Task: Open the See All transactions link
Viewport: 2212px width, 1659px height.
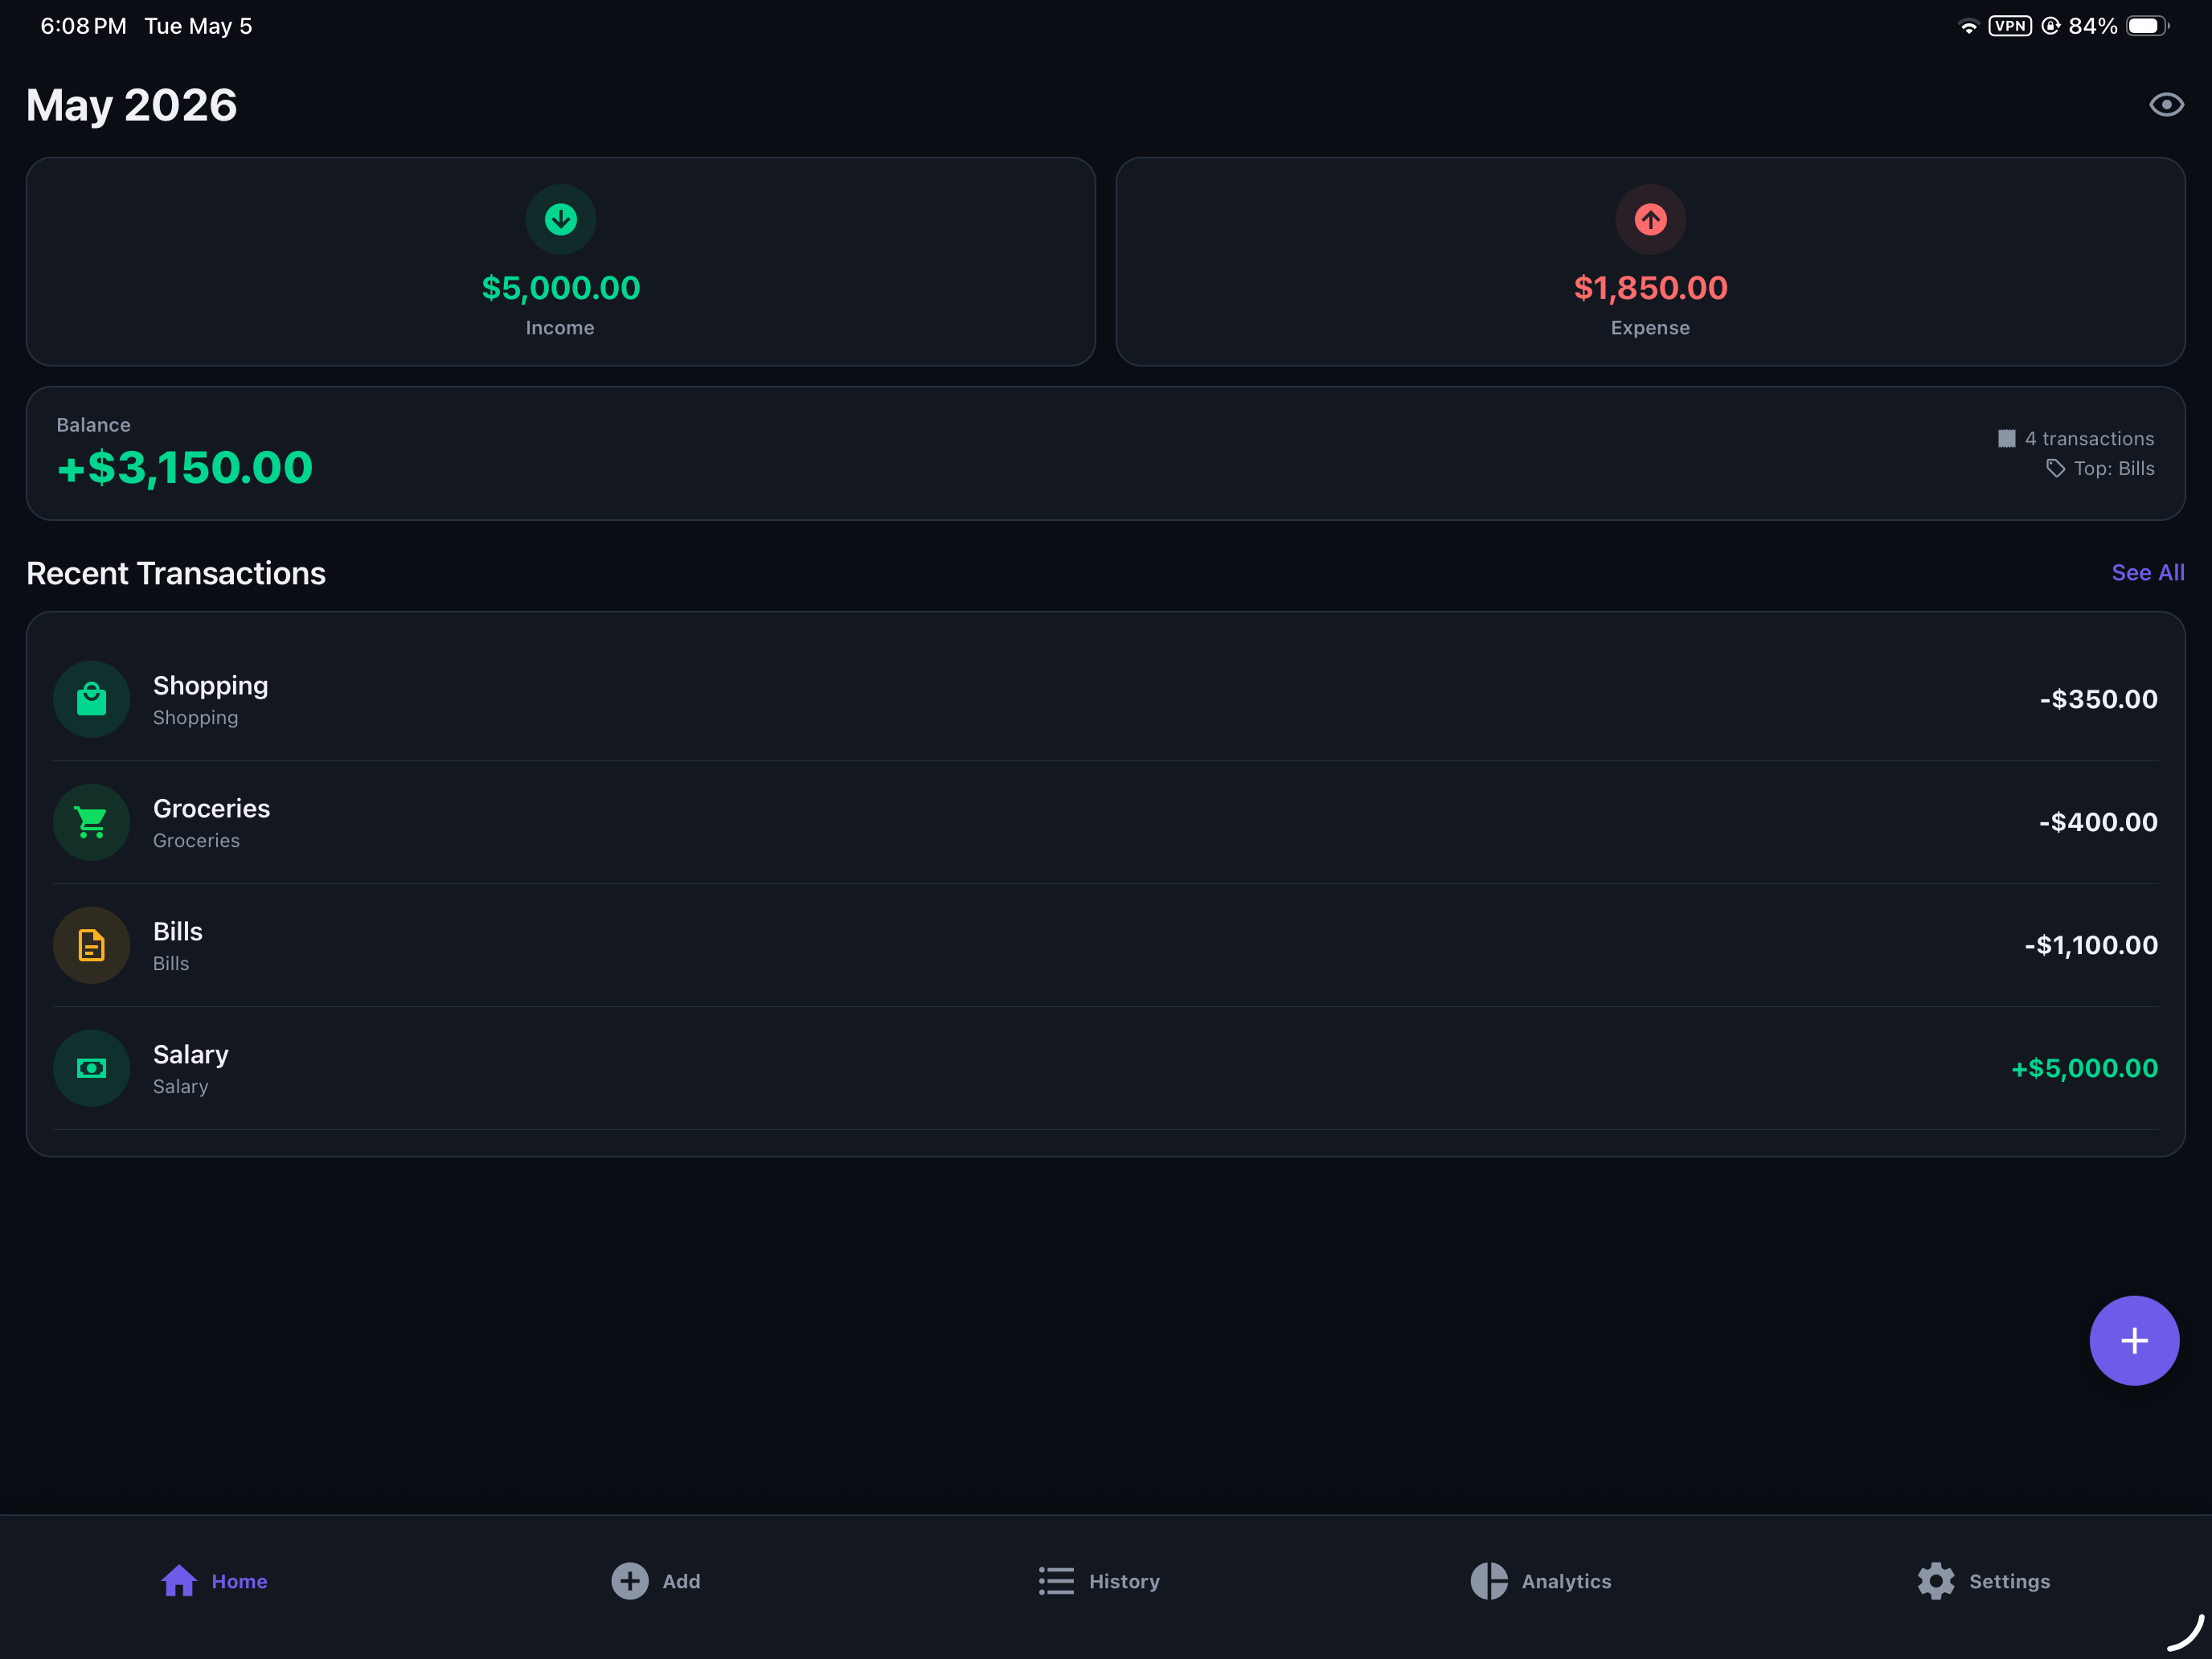Action: point(2147,573)
